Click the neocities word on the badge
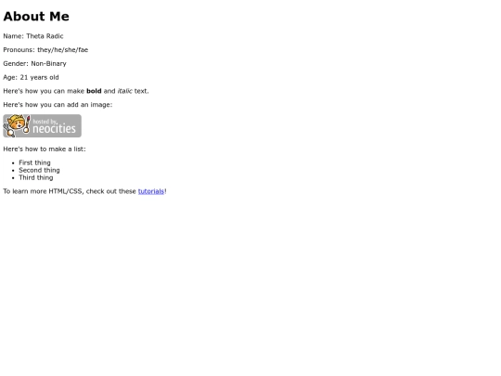501x376 pixels. click(x=55, y=129)
